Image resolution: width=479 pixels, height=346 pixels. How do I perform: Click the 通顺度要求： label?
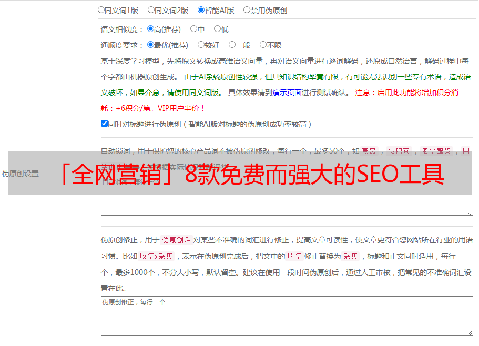tap(122, 46)
